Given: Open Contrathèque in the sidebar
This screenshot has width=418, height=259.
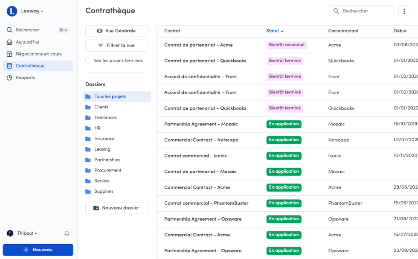Looking at the screenshot, I should [30, 66].
